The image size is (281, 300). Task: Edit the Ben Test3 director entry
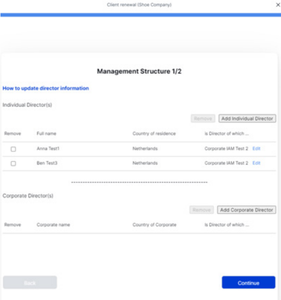click(256, 163)
